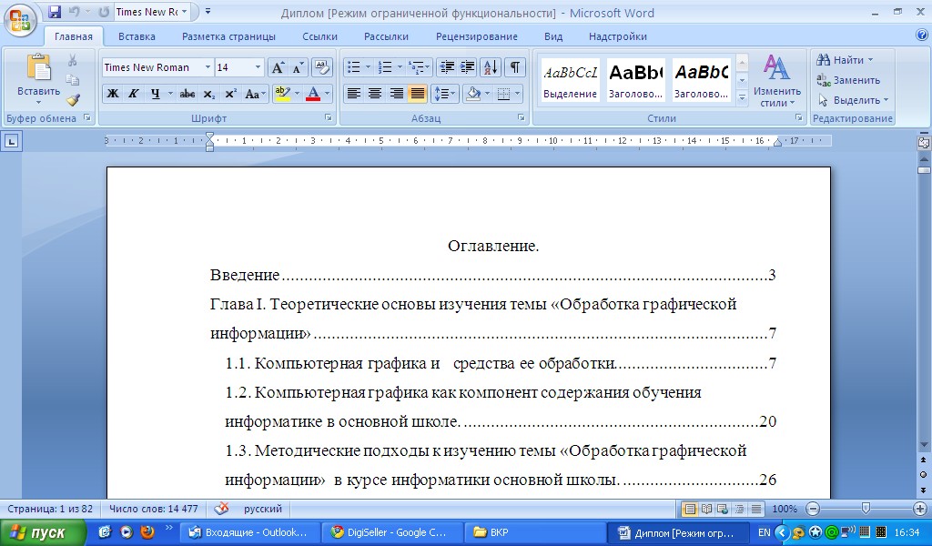Open the Разметка страницы tab
Viewport: 932px width, 546px height.
pyautogui.click(x=228, y=36)
